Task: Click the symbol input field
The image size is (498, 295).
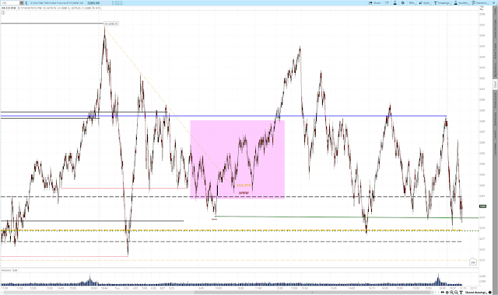Action: [x=10, y=3]
